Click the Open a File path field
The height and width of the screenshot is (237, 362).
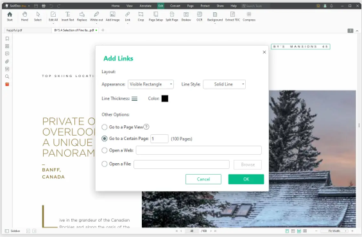[182, 164]
